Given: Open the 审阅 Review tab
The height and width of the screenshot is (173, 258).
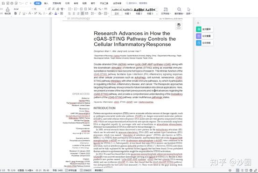Looking at the screenshot, I should coord(76,3).
